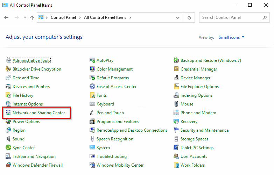Select the Devices and Printers icon
274x175 pixels.
click(x=8, y=87)
